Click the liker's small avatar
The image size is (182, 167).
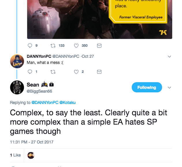point(31,155)
